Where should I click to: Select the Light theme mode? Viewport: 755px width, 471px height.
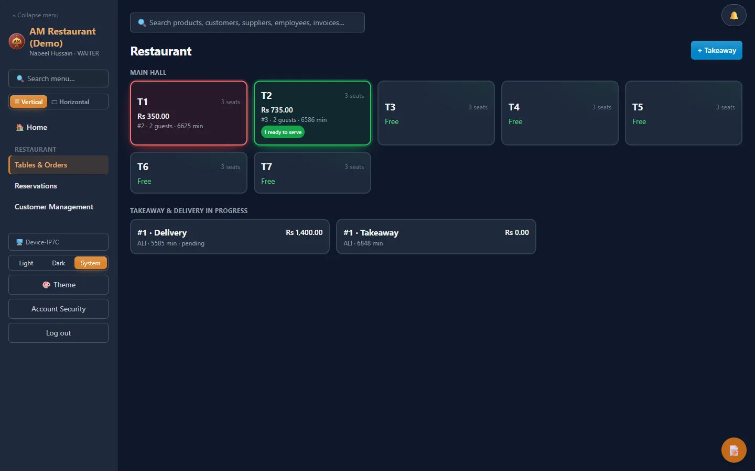[26, 263]
